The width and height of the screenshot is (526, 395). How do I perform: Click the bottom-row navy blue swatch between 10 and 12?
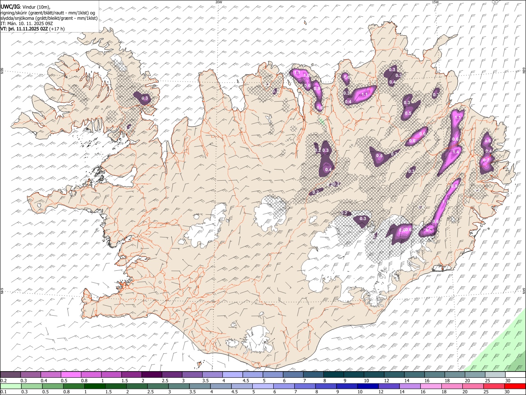(x=368, y=386)
